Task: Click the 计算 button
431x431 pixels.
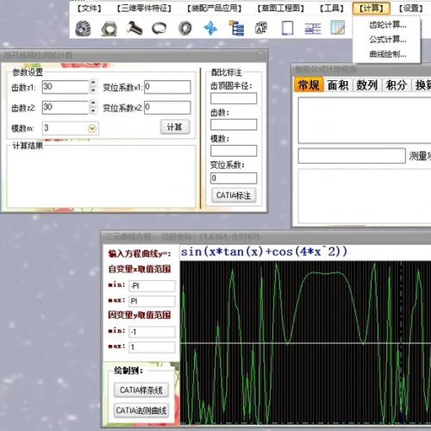Action: point(175,127)
